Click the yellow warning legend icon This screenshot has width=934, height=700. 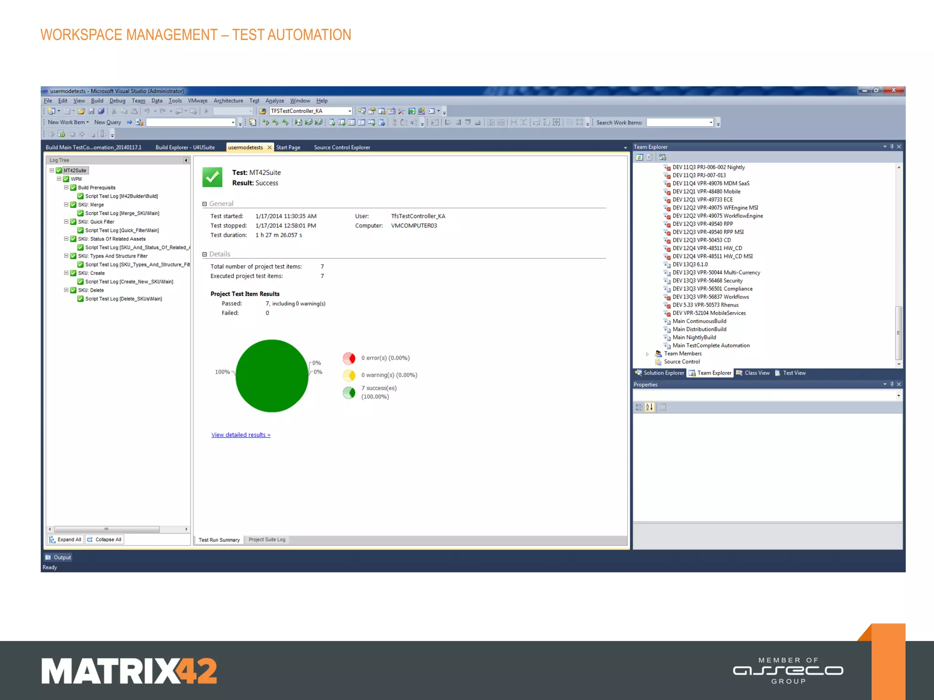click(349, 376)
